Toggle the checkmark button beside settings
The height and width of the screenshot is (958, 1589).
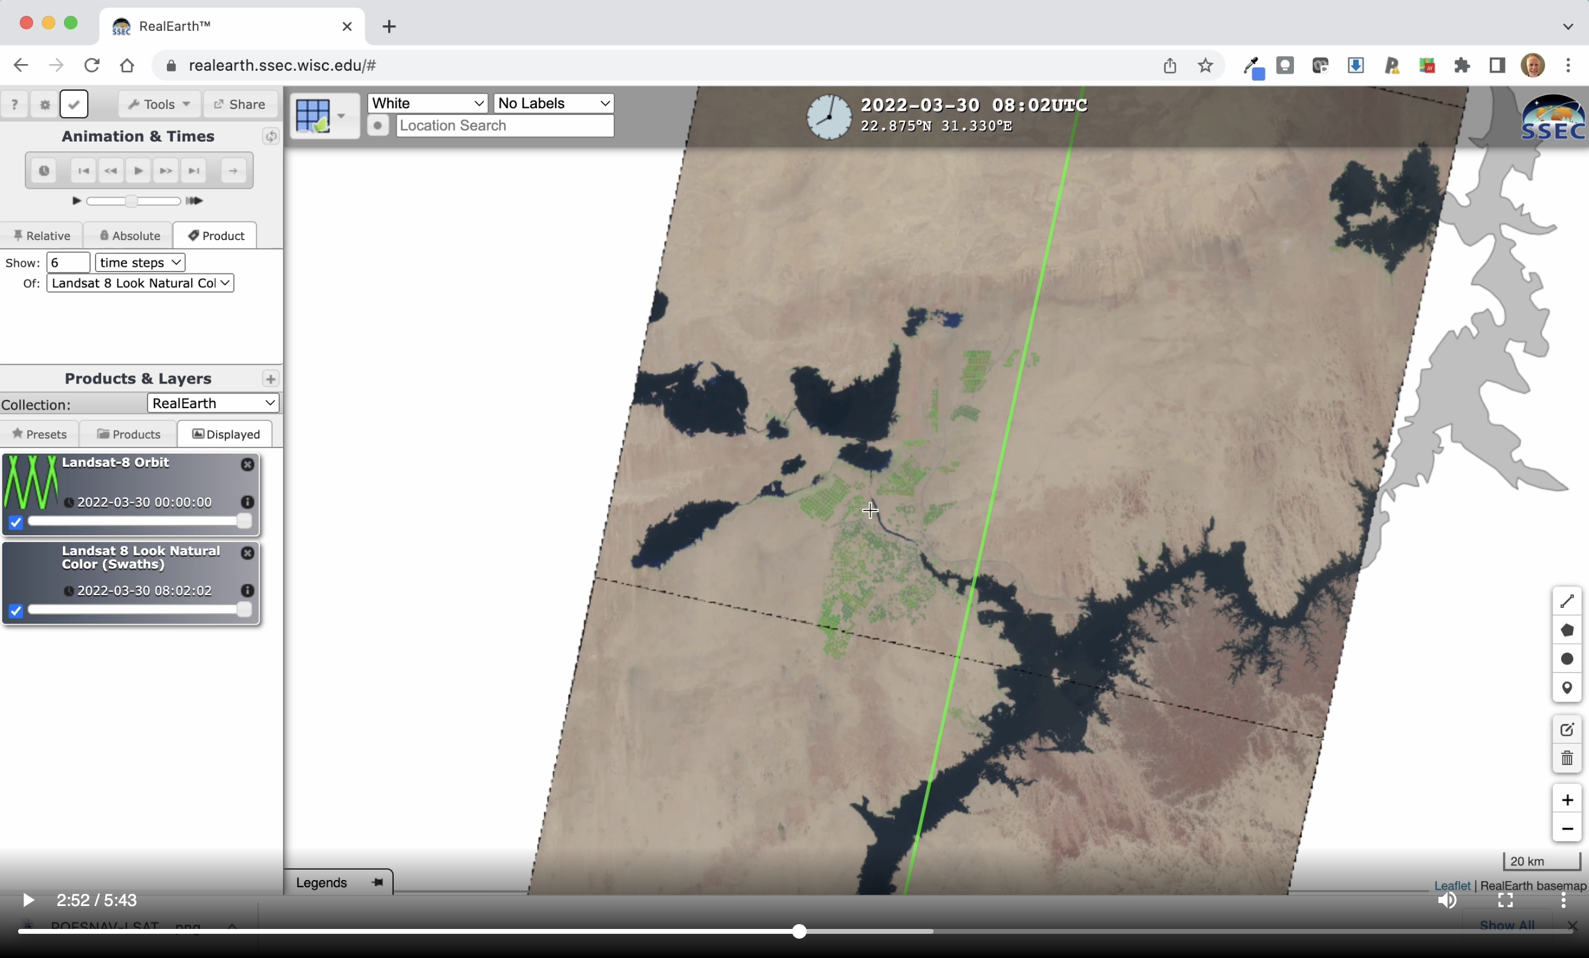tap(74, 104)
